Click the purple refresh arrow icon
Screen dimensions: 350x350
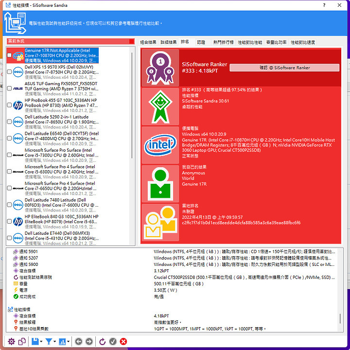point(102,341)
